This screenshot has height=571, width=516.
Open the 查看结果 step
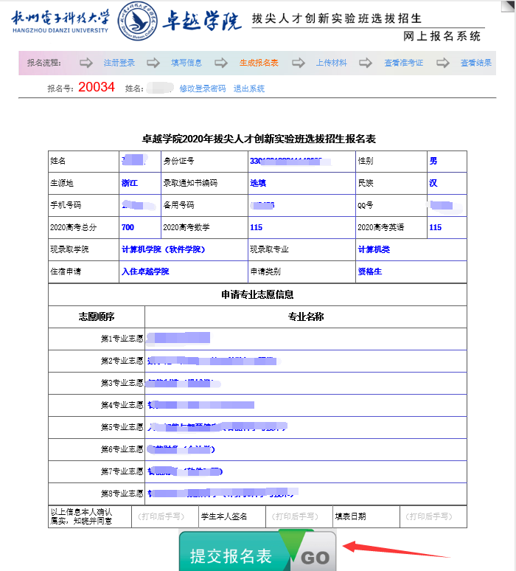(x=476, y=63)
